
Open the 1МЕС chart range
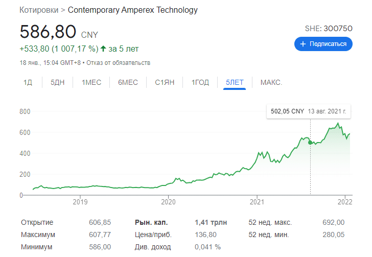(91, 82)
